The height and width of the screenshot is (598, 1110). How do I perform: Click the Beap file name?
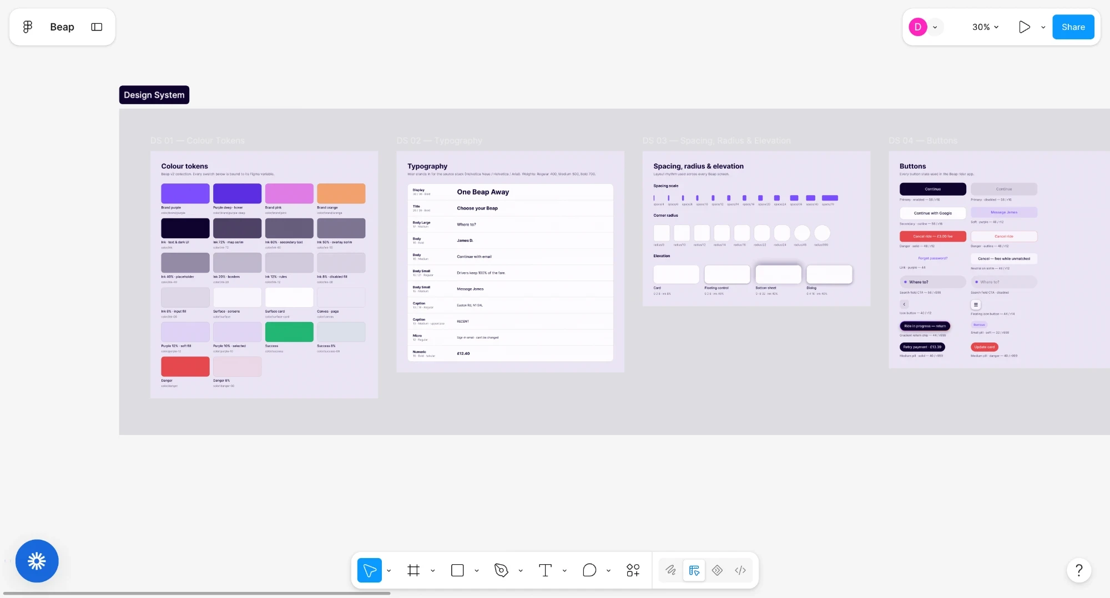[x=62, y=27]
